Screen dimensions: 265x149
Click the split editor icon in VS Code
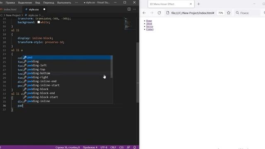pos(129,9)
